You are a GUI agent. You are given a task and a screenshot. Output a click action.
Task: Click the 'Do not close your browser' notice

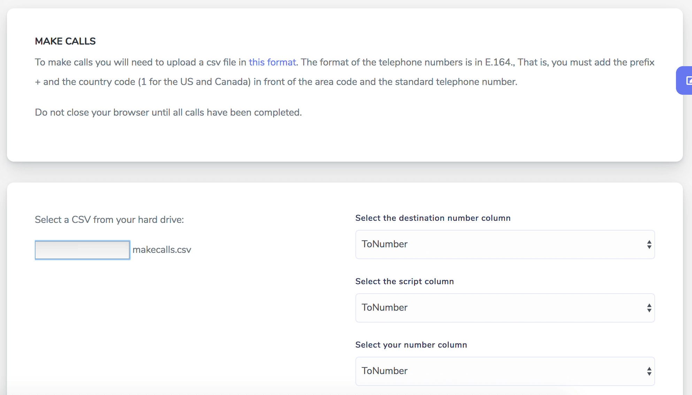[168, 113]
